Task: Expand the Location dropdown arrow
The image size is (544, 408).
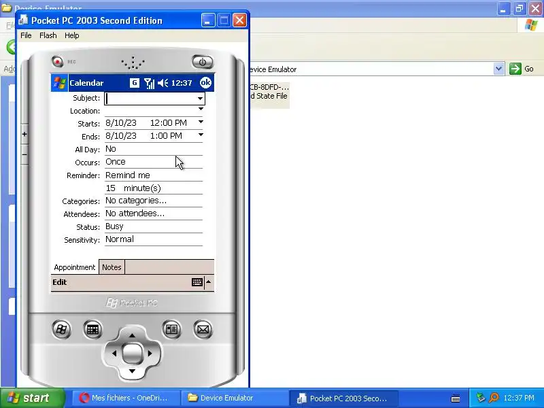Action: [x=201, y=109]
